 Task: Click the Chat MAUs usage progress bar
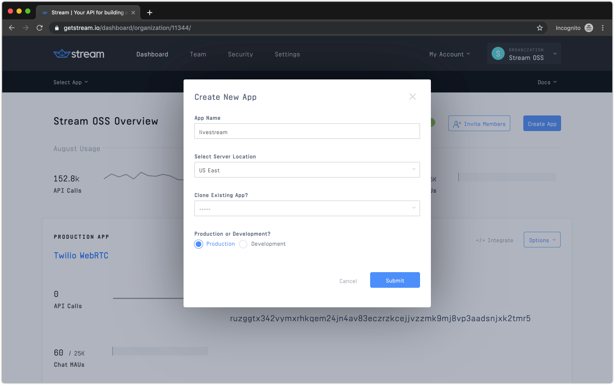(x=160, y=351)
